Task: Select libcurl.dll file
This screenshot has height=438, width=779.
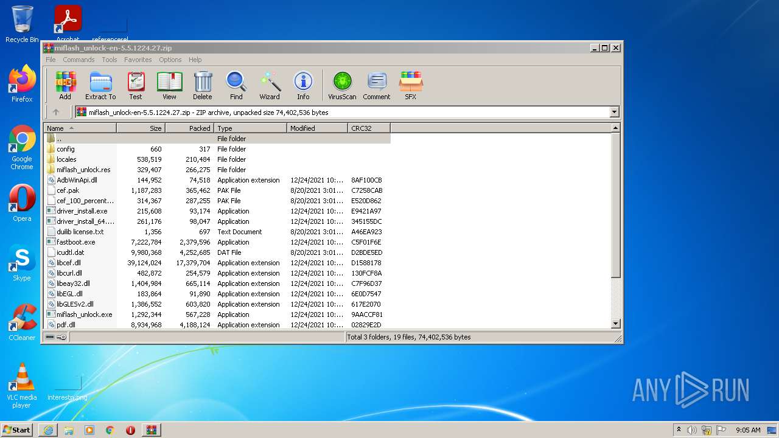Action: (x=217, y=273)
